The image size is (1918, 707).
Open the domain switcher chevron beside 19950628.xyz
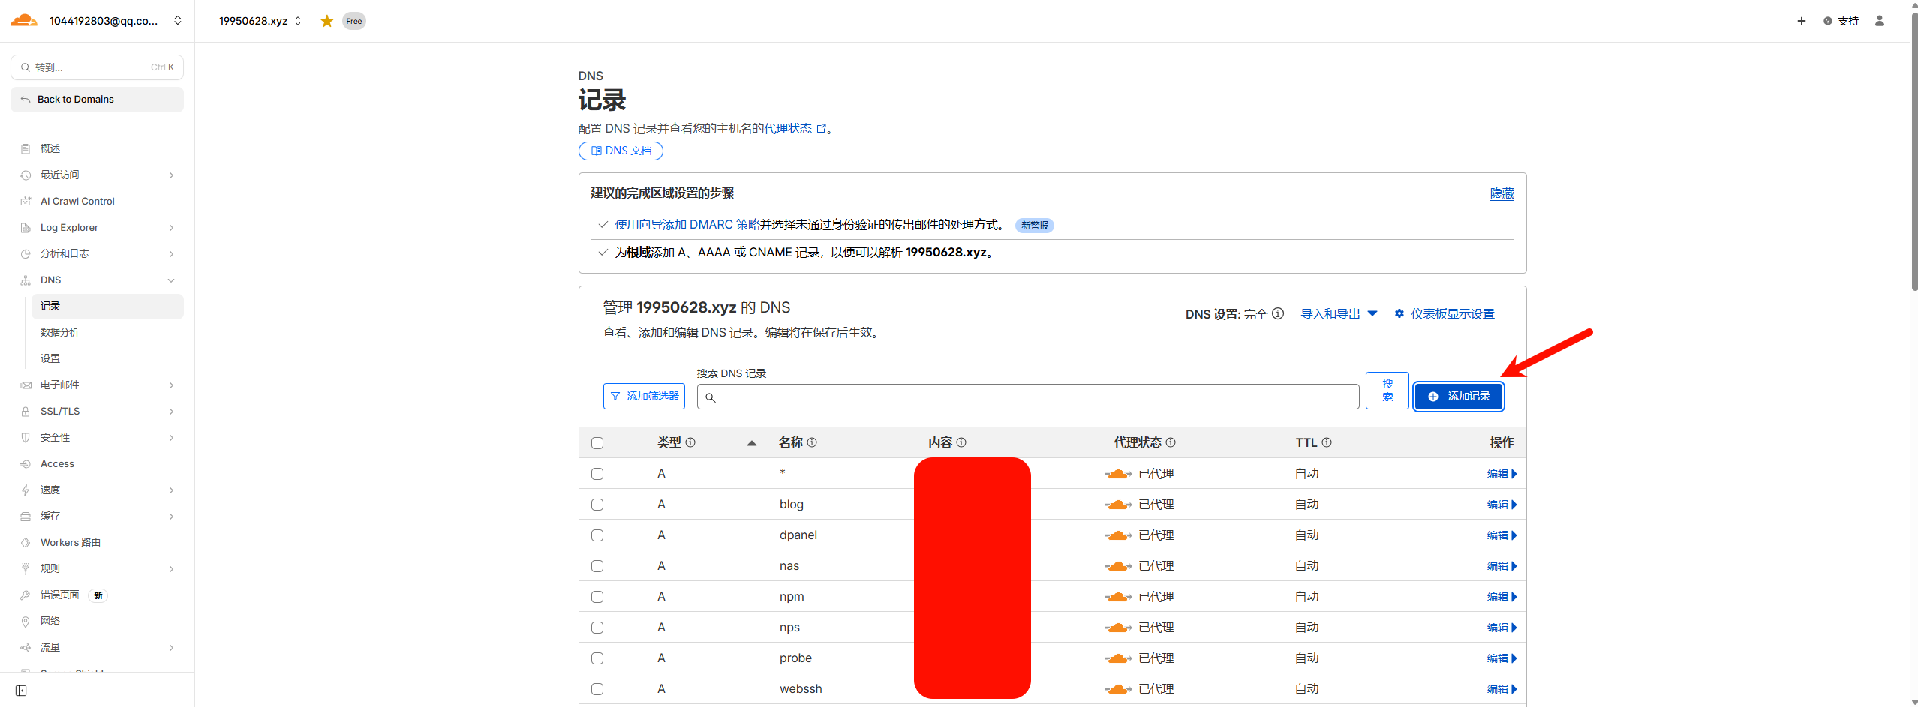[x=298, y=21]
